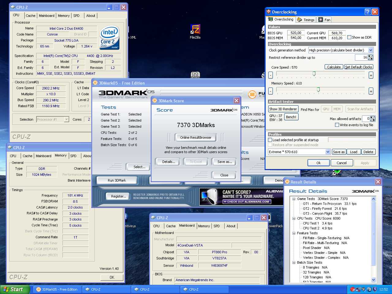Click the Bench! button
The height and width of the screenshot is (294, 392).
(291, 117)
